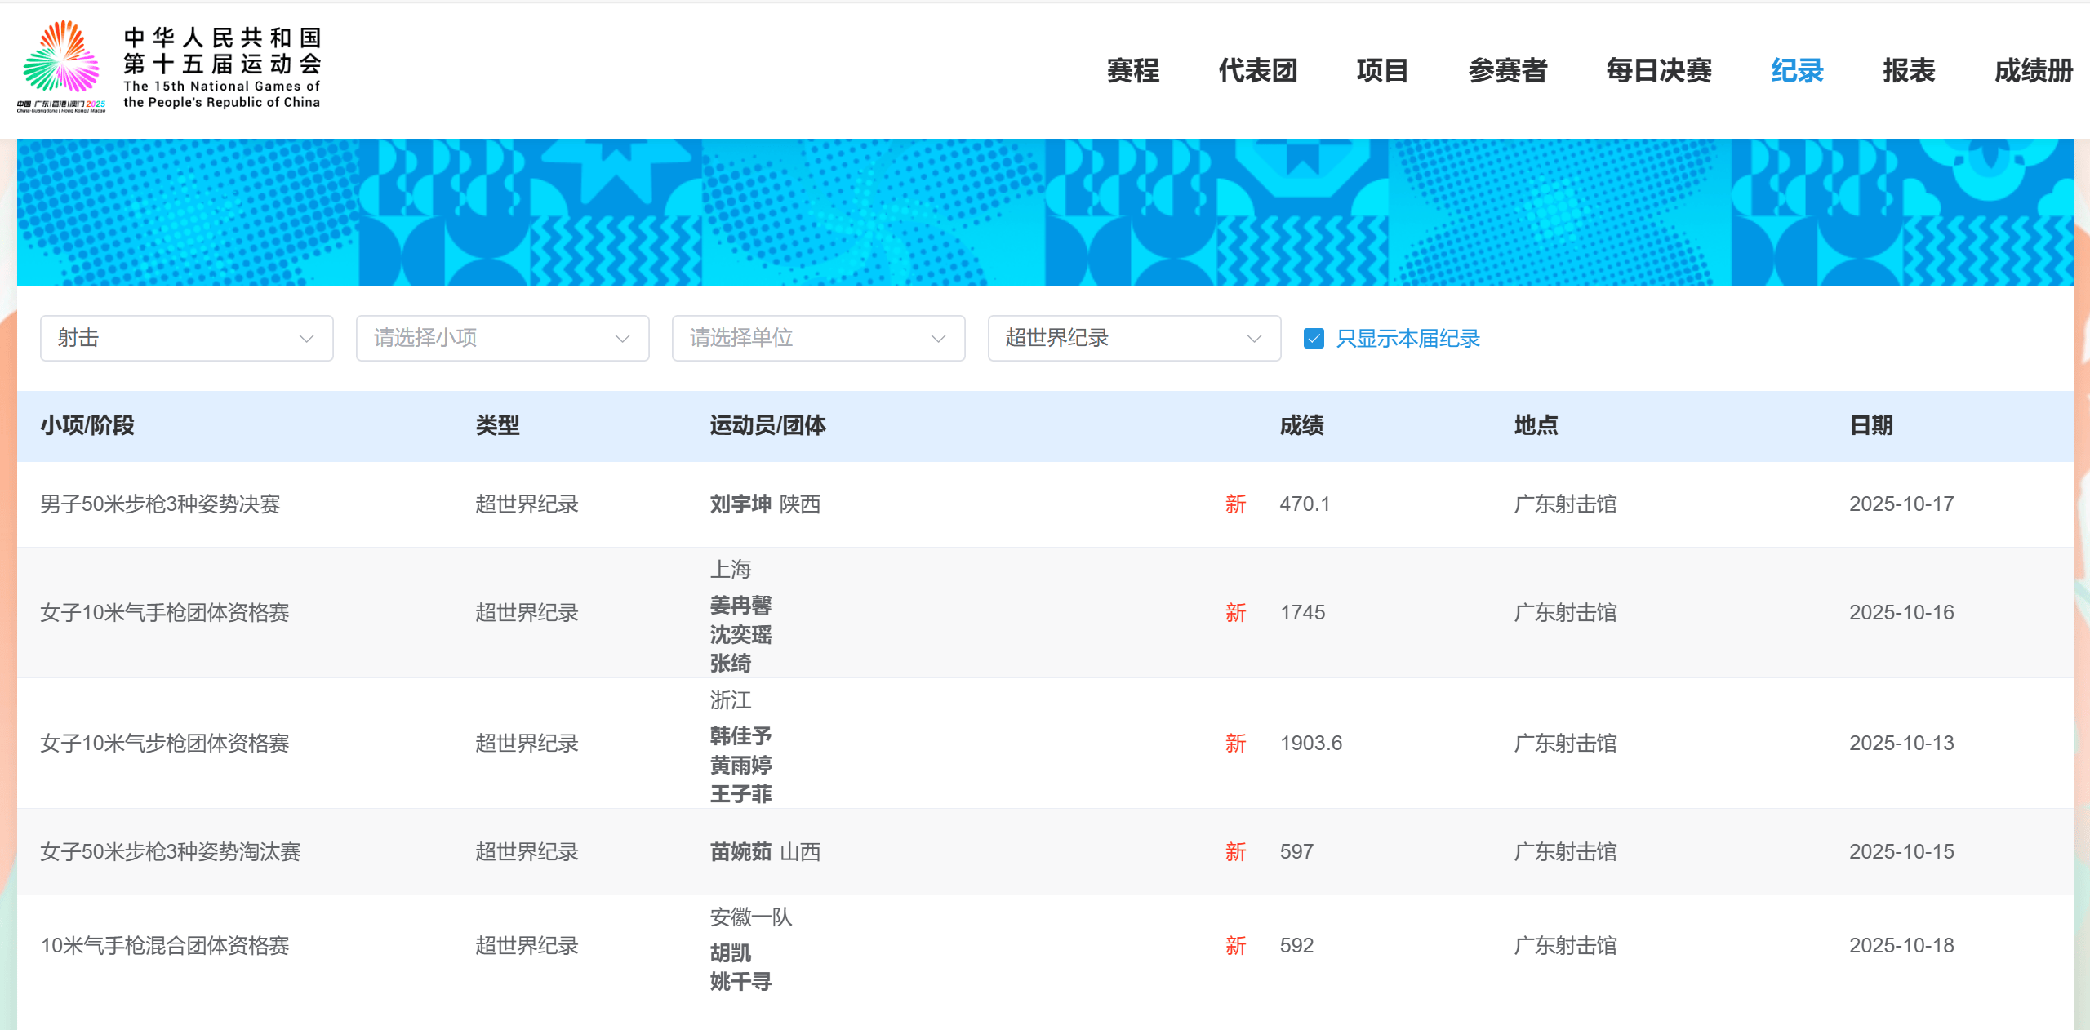Open the 项目 events menu item
2090x1030 pixels.
click(1382, 71)
